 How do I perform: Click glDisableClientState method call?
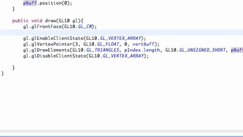[x=59, y=56]
